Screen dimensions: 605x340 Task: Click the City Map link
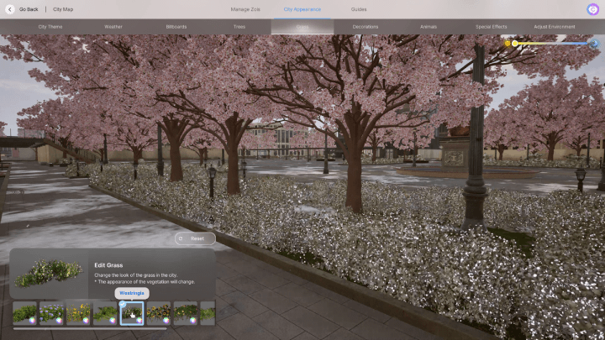[x=63, y=9]
